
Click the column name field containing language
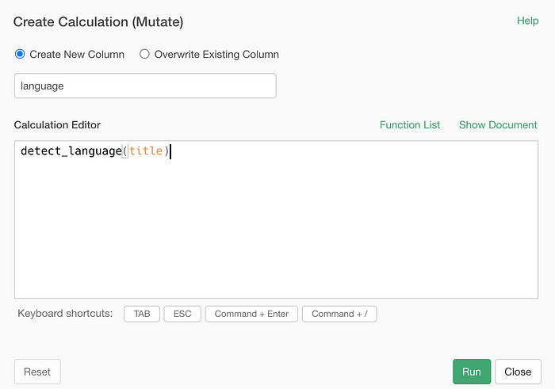(x=145, y=86)
